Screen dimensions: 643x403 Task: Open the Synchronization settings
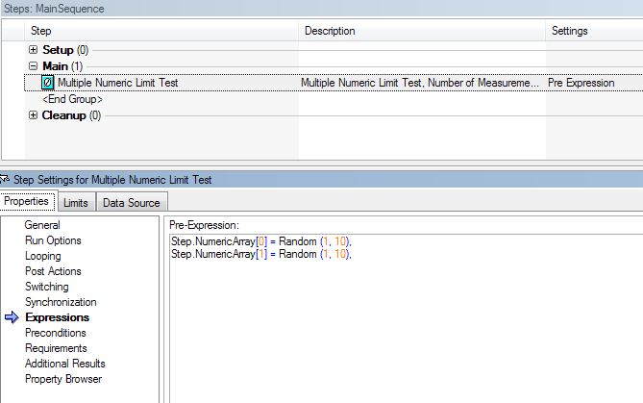click(x=61, y=302)
